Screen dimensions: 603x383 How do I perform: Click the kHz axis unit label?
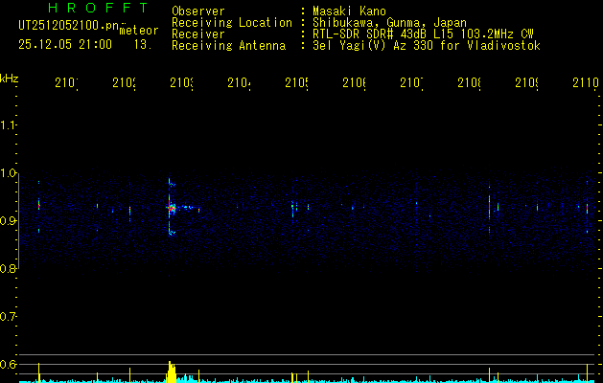click(10, 79)
